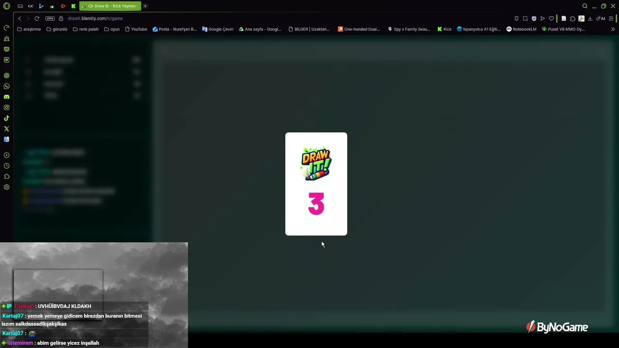Image resolution: width=619 pixels, height=348 pixels.
Task: Toggle the VPN badge in address bar
Action: click(x=50, y=18)
